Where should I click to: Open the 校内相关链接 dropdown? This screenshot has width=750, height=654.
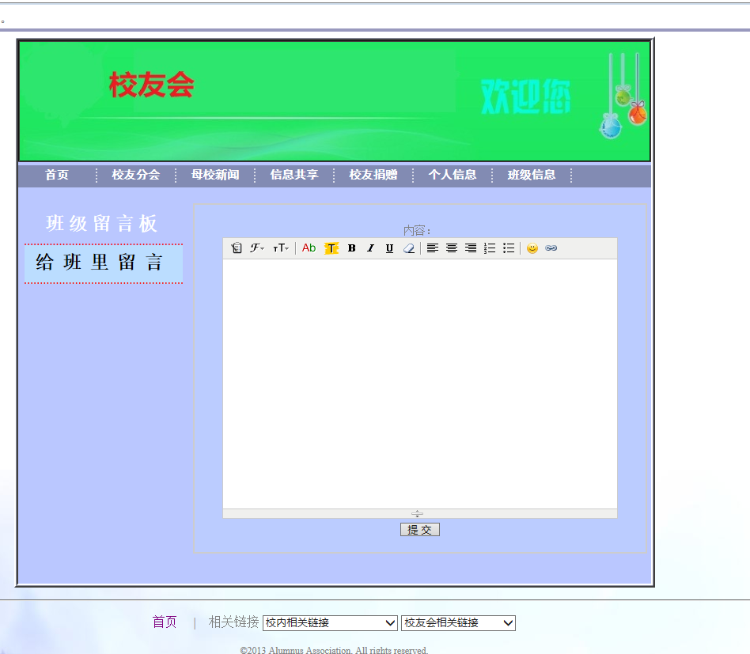(330, 622)
